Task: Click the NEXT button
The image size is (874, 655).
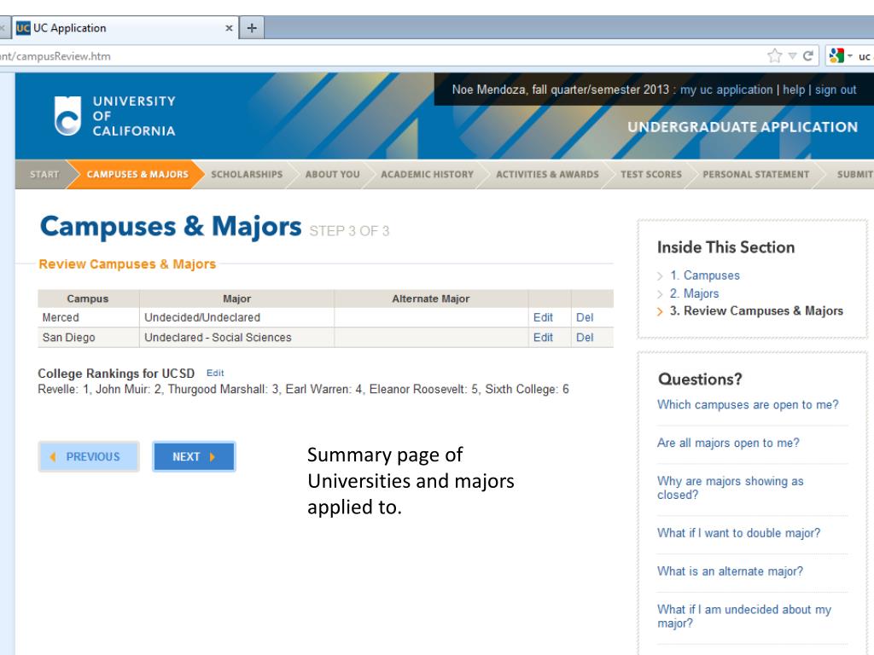Action: coord(194,457)
